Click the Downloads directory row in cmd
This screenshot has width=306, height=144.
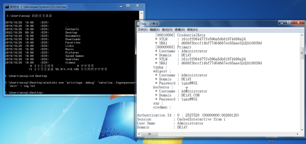pos(43,39)
